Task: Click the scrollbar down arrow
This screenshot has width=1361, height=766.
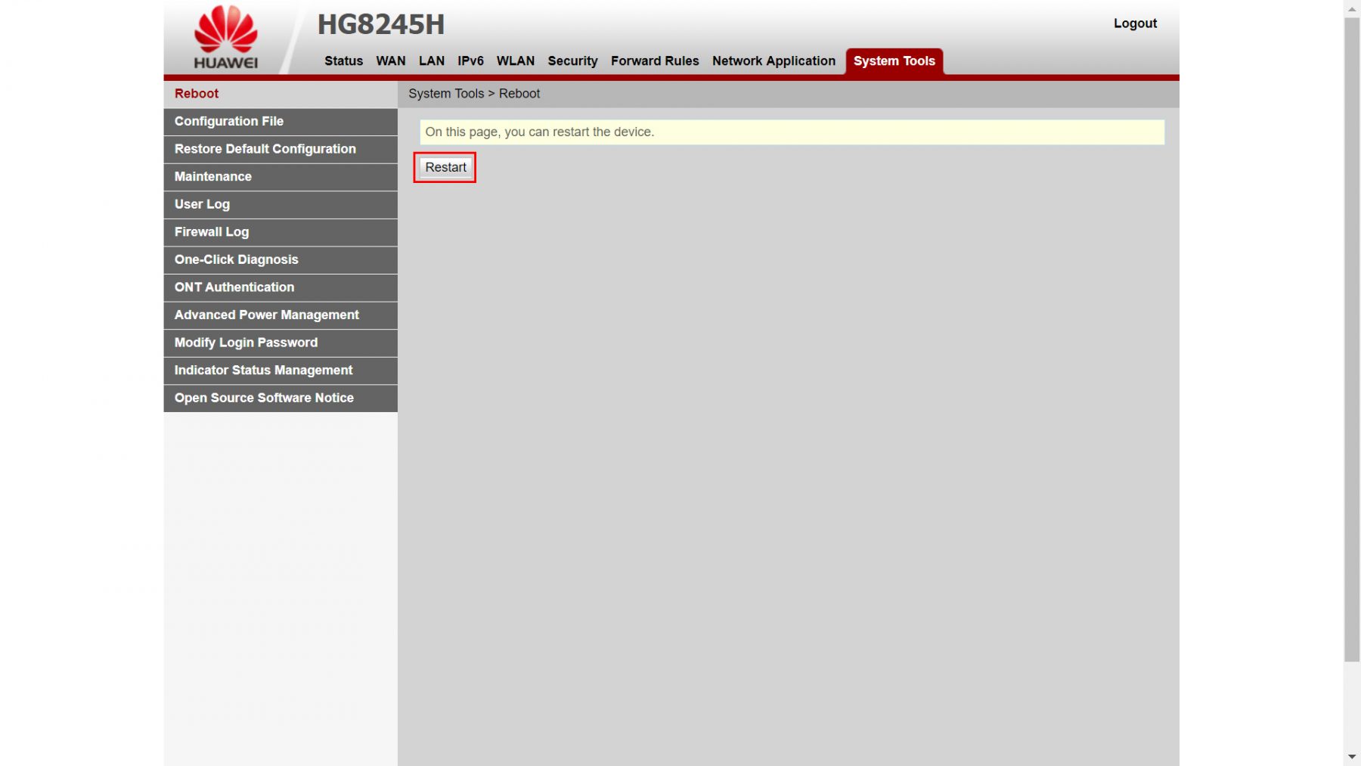Action: coord(1351,756)
